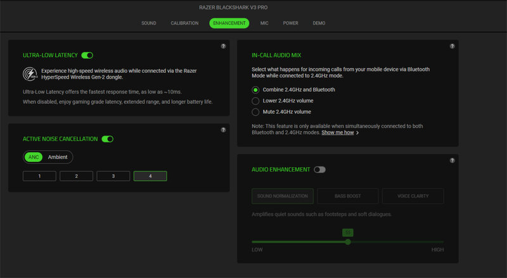Switch to the Demo tab

tap(319, 23)
